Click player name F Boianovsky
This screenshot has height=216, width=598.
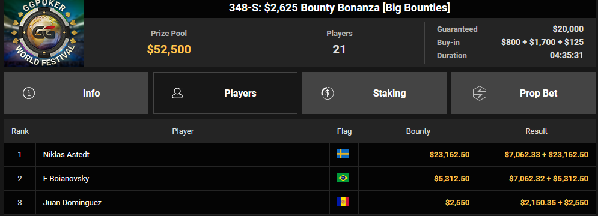point(66,179)
